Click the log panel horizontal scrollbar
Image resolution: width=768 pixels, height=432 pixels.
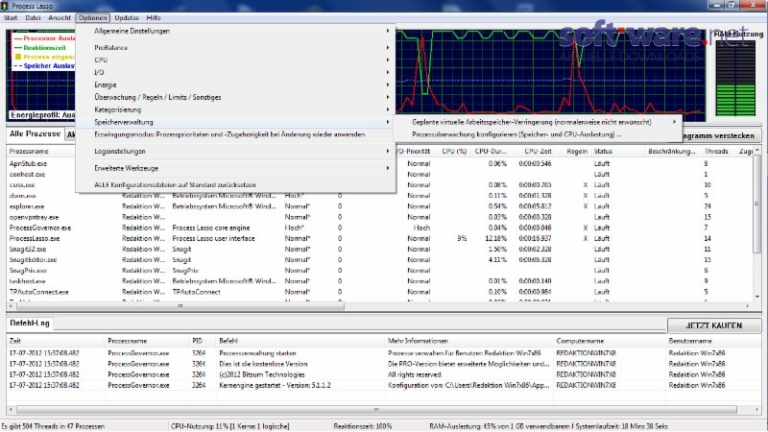(376, 410)
